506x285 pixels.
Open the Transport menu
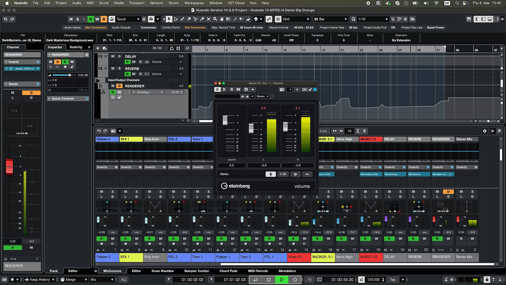(137, 3)
